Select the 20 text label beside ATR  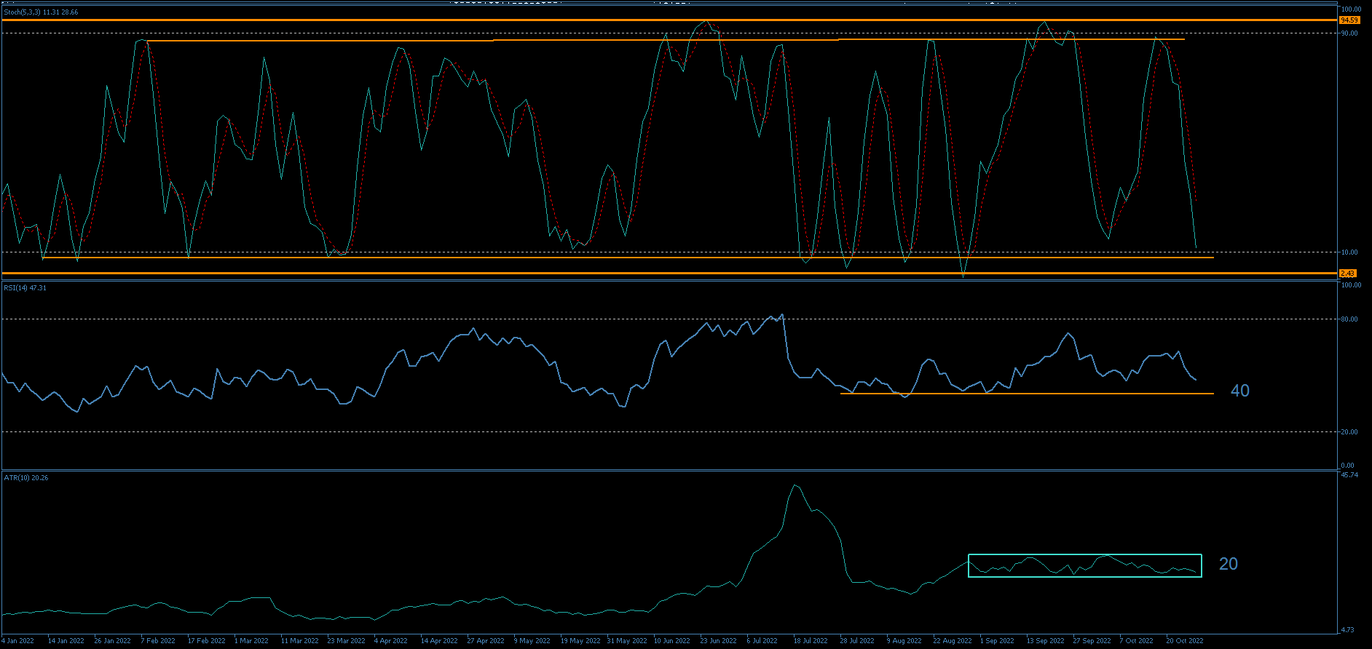[x=1228, y=564]
